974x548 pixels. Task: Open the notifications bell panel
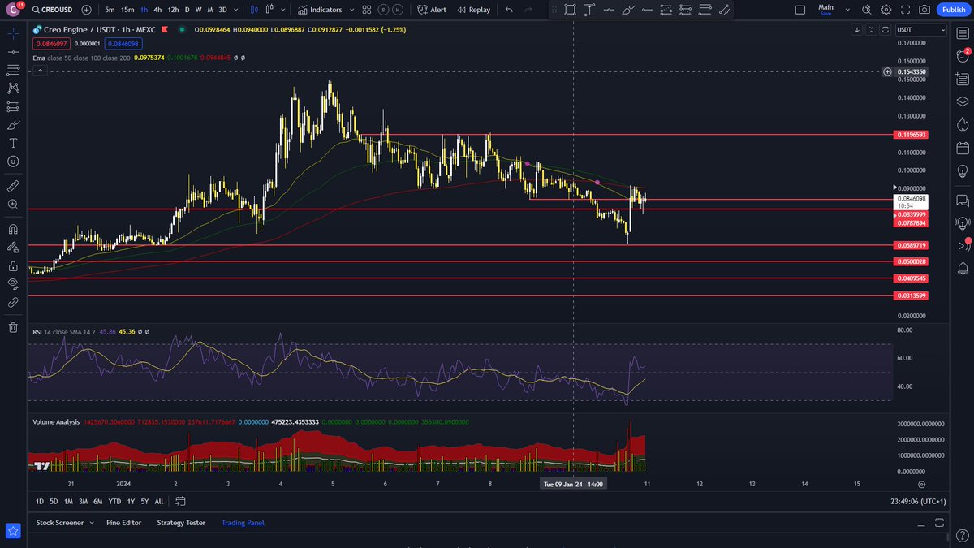(963, 268)
